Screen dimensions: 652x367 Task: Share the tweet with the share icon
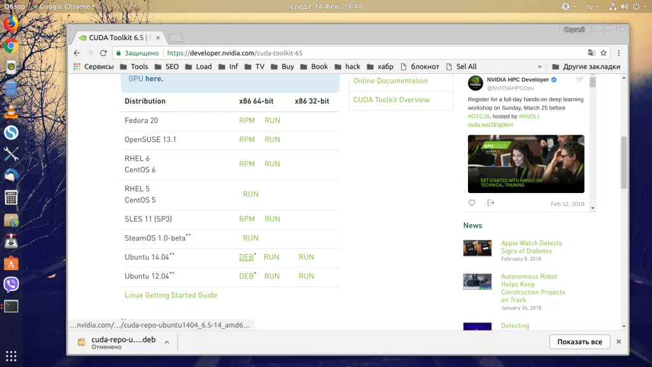tap(491, 203)
